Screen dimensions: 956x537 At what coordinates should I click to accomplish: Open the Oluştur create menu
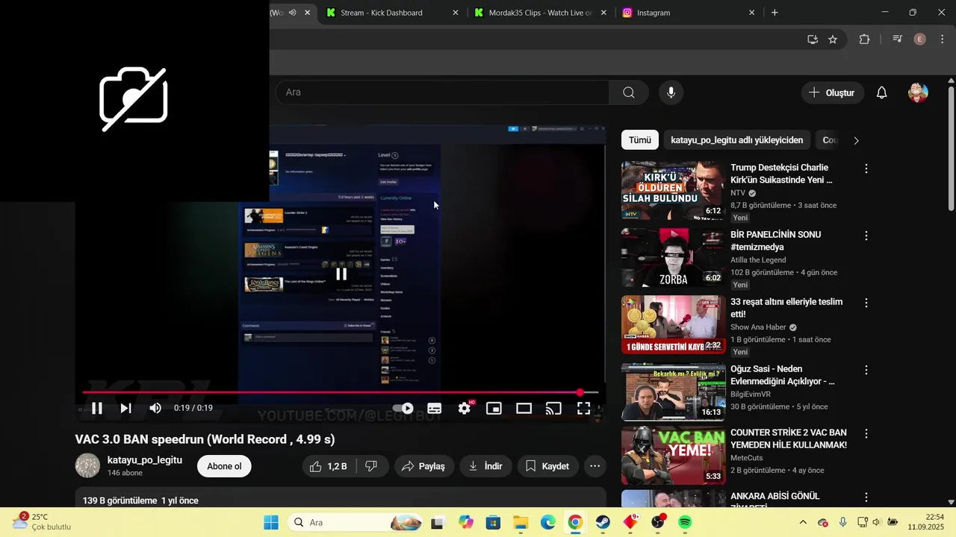[x=833, y=92]
